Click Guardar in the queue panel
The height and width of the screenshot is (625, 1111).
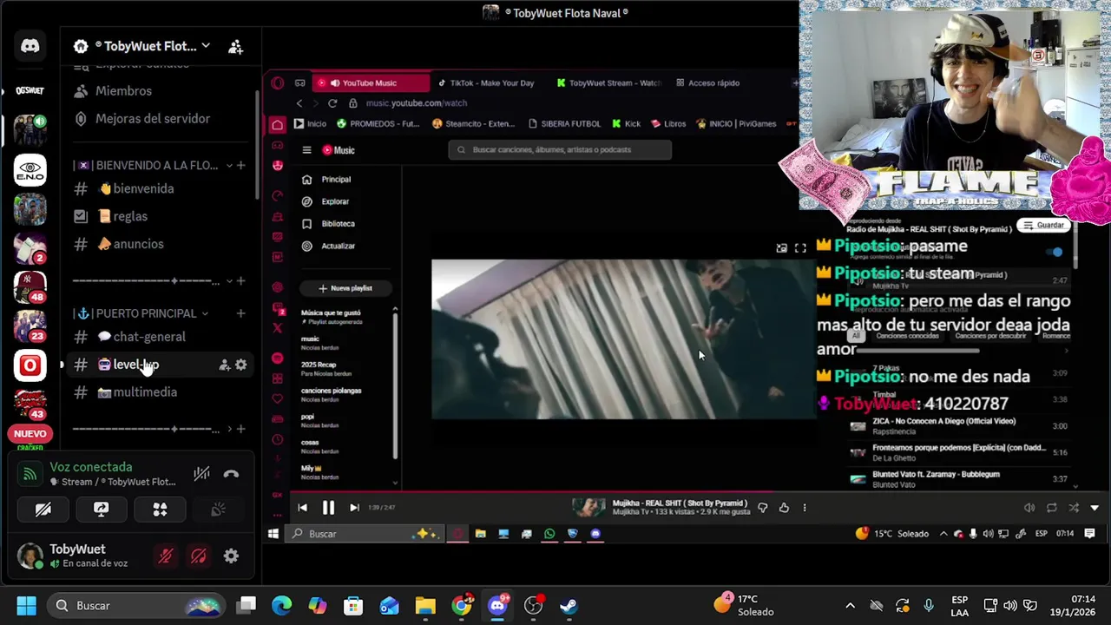pos(1043,225)
